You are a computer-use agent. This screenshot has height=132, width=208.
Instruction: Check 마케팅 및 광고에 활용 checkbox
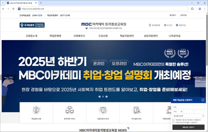173,122
